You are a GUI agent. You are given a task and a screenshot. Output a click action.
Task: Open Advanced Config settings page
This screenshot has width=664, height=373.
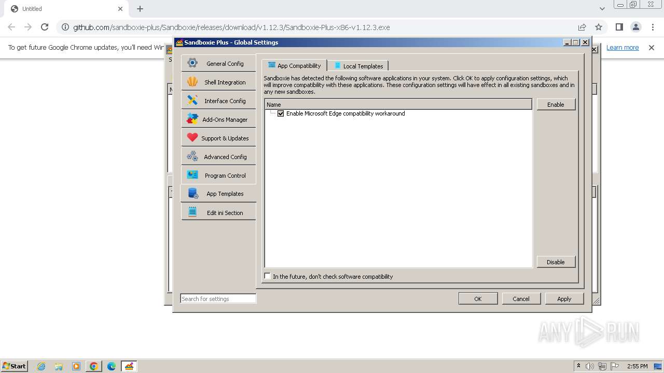218,156
